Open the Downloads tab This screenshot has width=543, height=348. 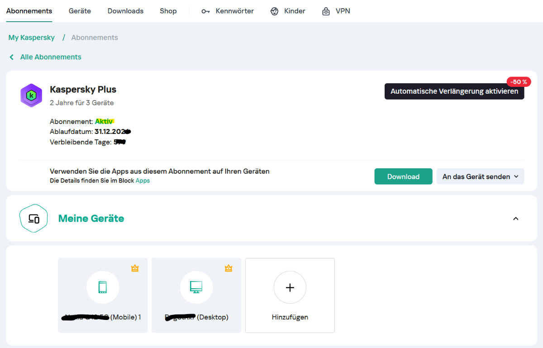(125, 11)
